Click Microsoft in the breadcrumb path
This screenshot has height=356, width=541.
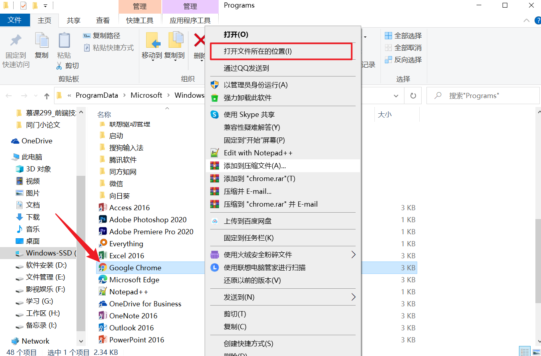[147, 95]
